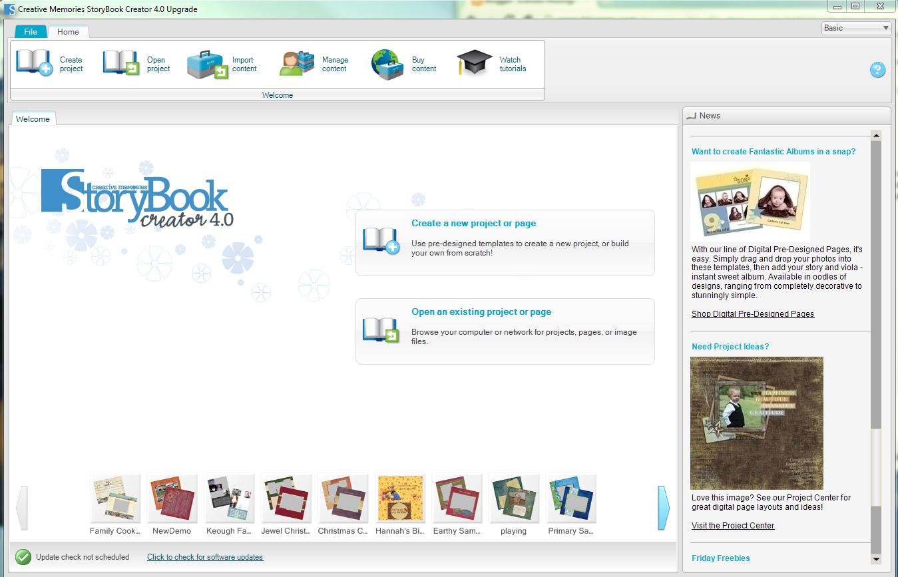The height and width of the screenshot is (577, 898).
Task: Open the File tab
Action: [31, 31]
